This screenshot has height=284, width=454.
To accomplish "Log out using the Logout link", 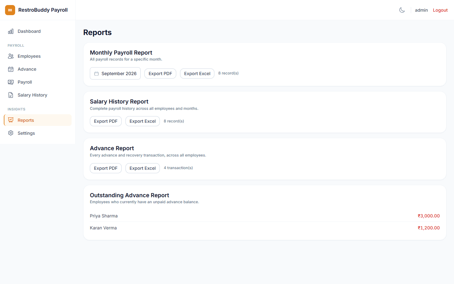I will coord(440,10).
